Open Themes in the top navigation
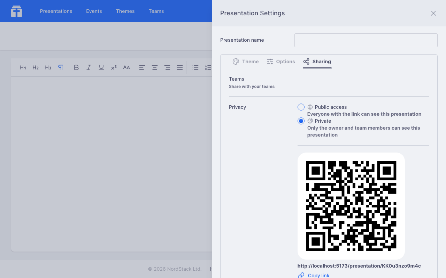This screenshot has height=278, width=446. (125, 11)
